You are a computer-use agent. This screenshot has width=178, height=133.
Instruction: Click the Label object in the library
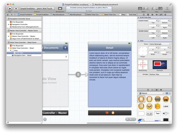[x=166, y=106]
